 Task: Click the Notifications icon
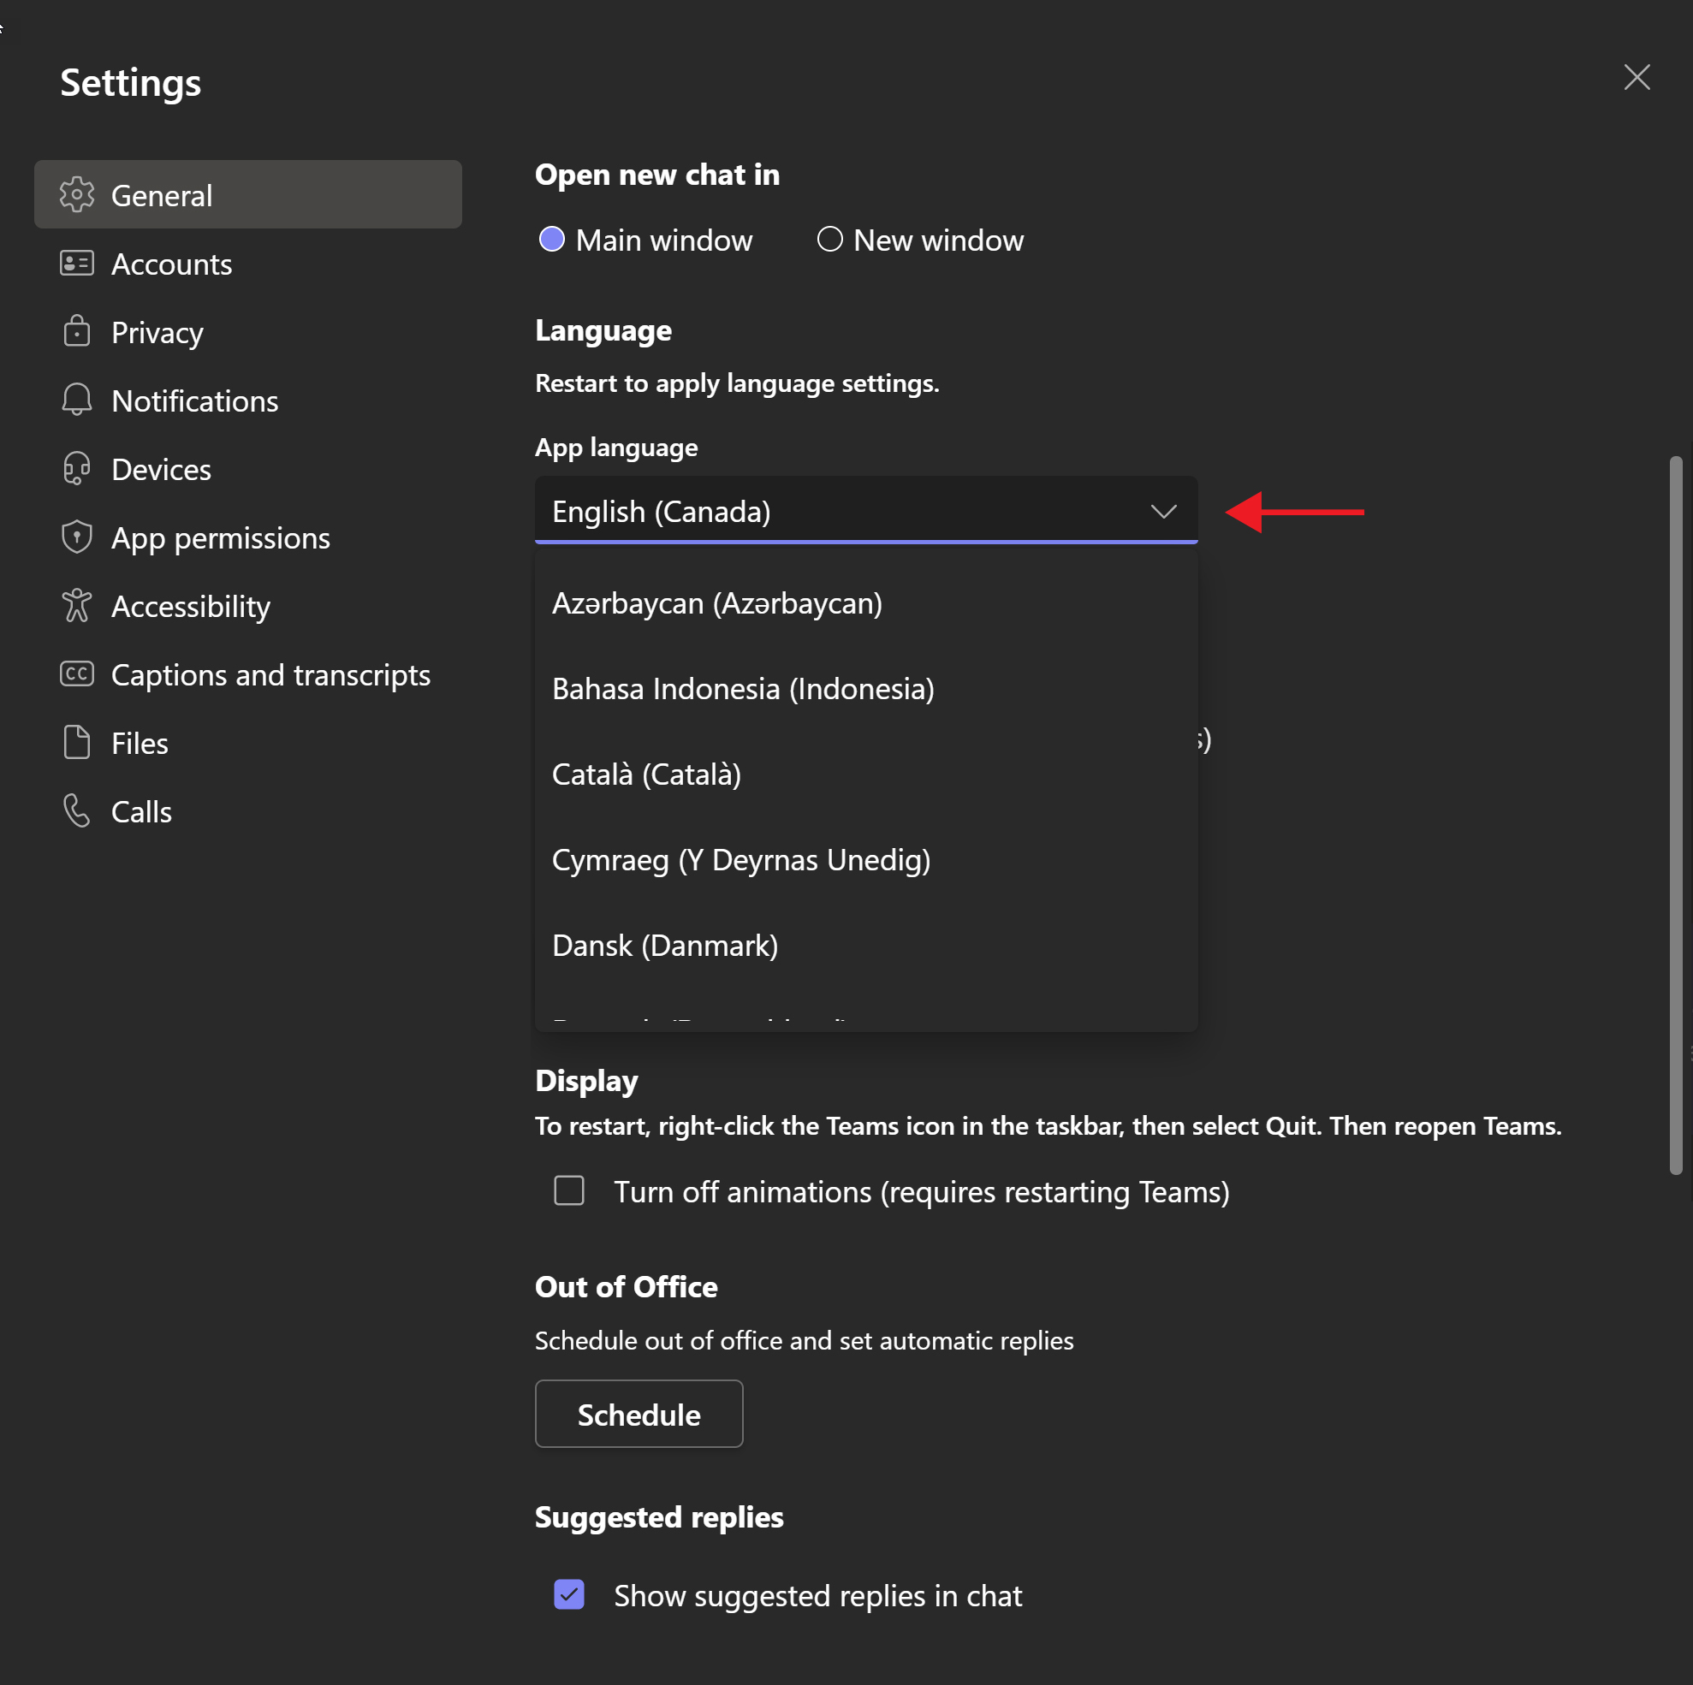pyautogui.click(x=75, y=401)
